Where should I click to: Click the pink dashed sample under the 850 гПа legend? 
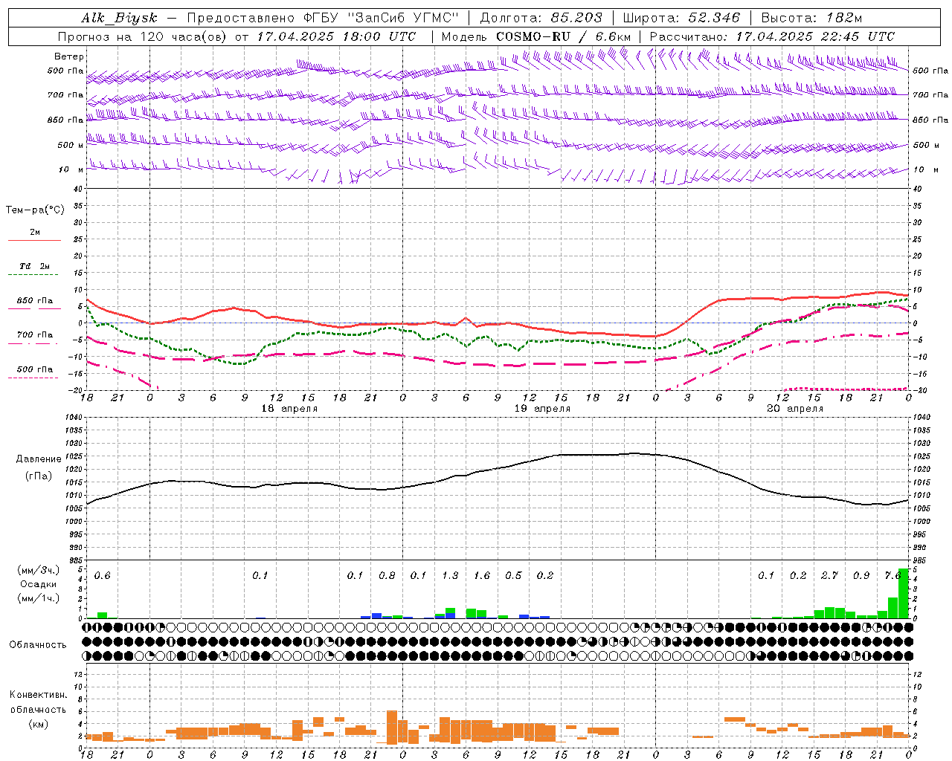pyautogui.click(x=33, y=309)
